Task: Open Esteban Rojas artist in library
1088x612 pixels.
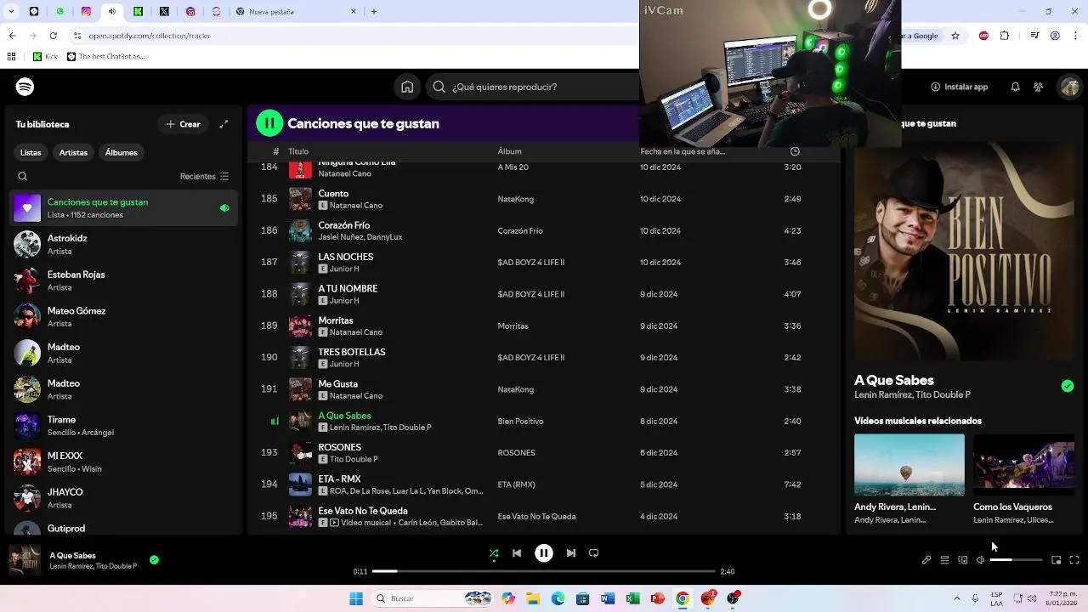Action: point(123,280)
